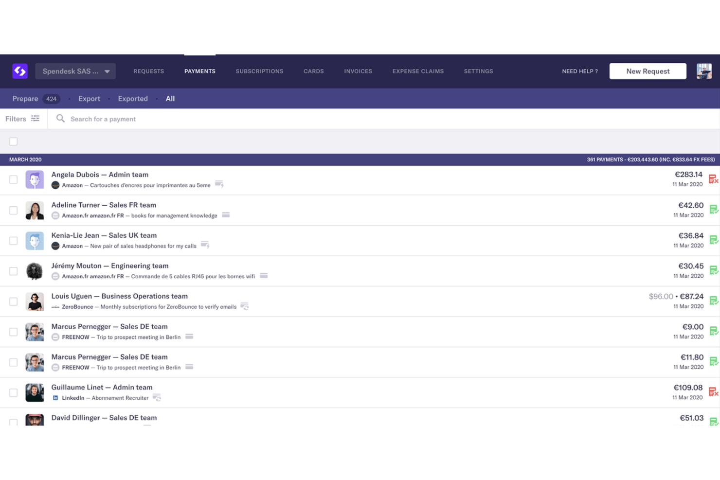Open the Need Help link
Screen dimensions: 720x480
click(x=579, y=71)
